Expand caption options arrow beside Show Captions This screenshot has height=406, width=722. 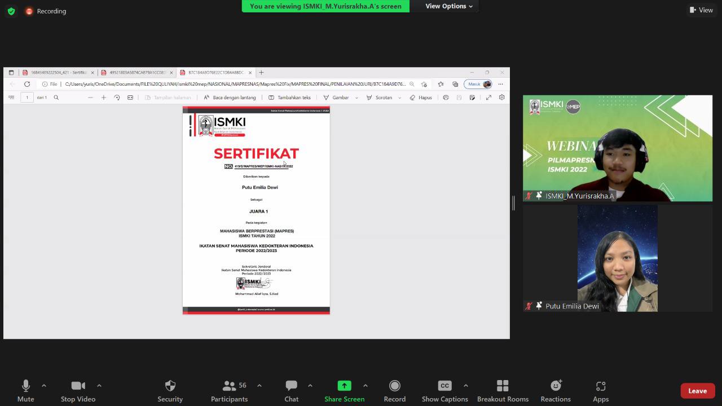click(x=465, y=386)
